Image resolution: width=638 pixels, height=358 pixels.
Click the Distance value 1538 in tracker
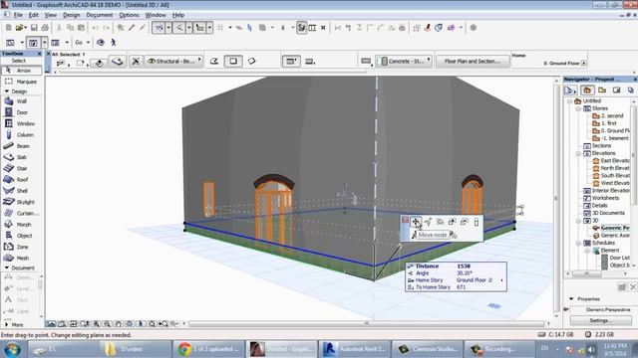point(464,267)
